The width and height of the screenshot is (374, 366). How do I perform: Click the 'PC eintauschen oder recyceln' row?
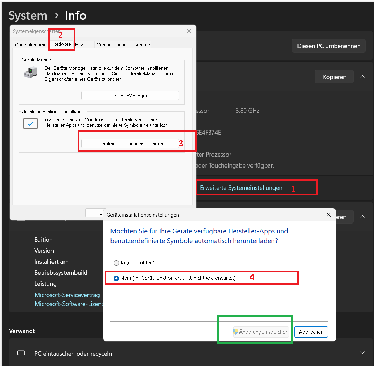point(191,353)
